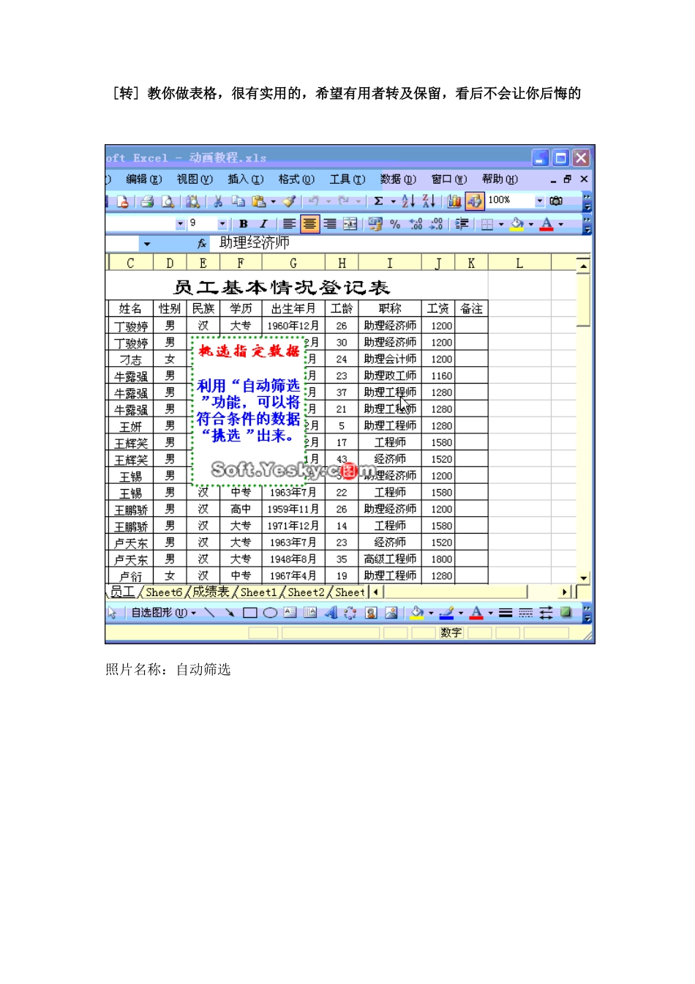Sort descending with the Z-A button
695x984 pixels.
[429, 201]
